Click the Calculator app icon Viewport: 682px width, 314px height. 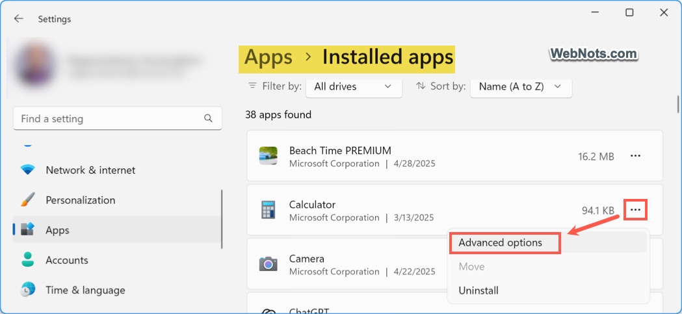269,209
